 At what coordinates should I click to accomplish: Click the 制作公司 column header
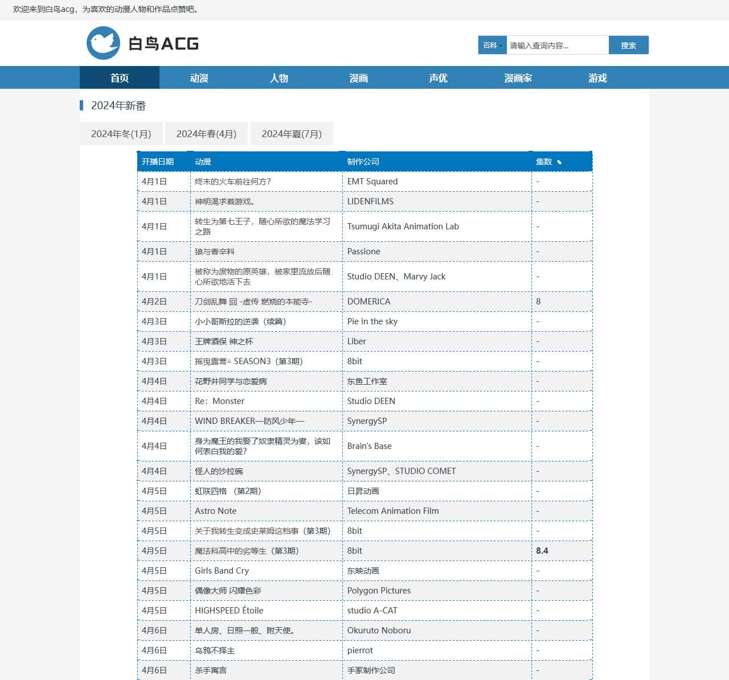pos(363,162)
